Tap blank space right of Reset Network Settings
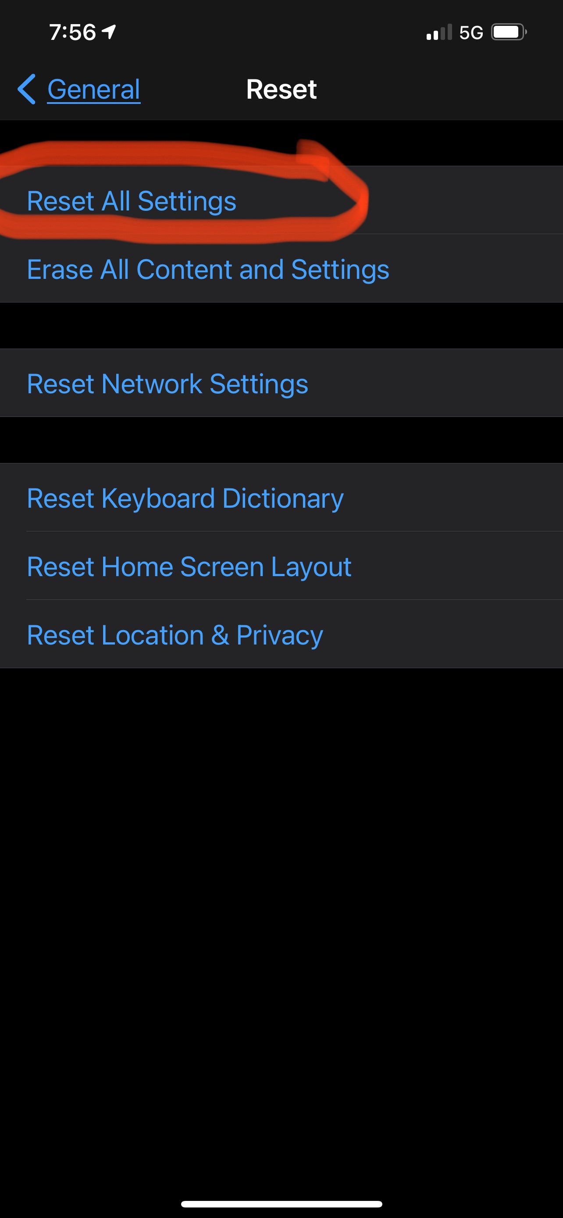Viewport: 563px width, 1218px height. point(435,383)
